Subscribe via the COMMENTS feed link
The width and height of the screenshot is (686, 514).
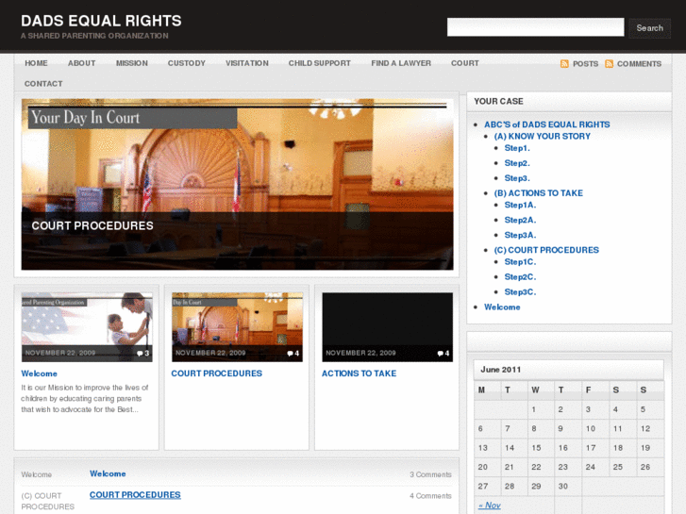click(639, 64)
